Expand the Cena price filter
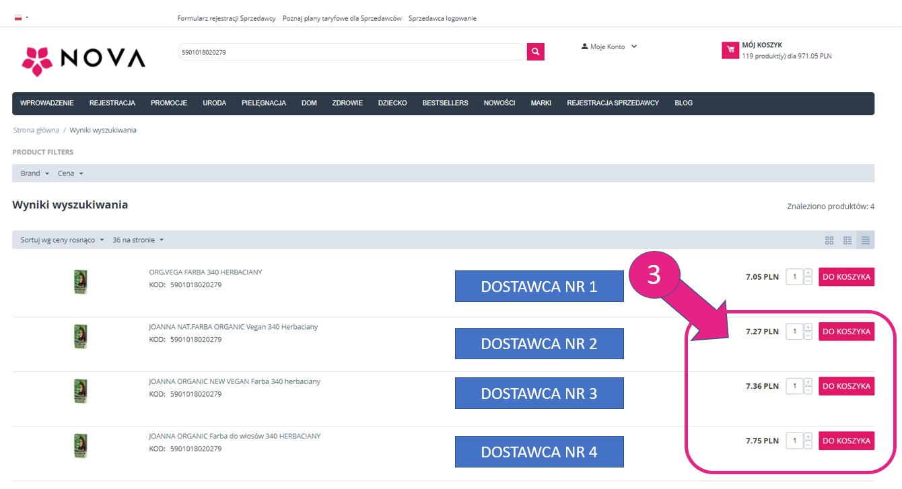The image size is (902, 489). (70, 174)
